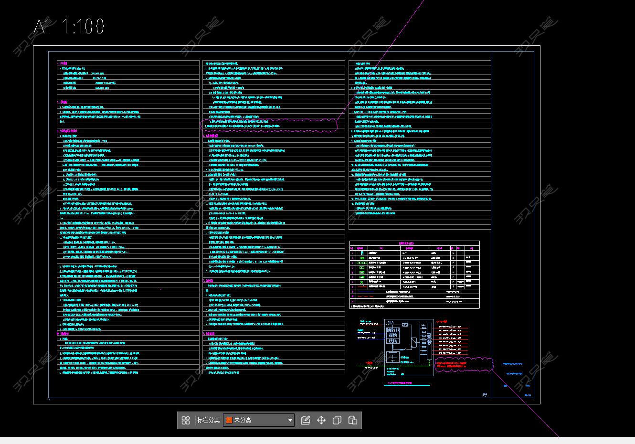Image resolution: width=635 pixels, height=444 pixels.
Task: Select the pink revision cloud beside wiring diagram
Action: pyautogui.click(x=464, y=364)
